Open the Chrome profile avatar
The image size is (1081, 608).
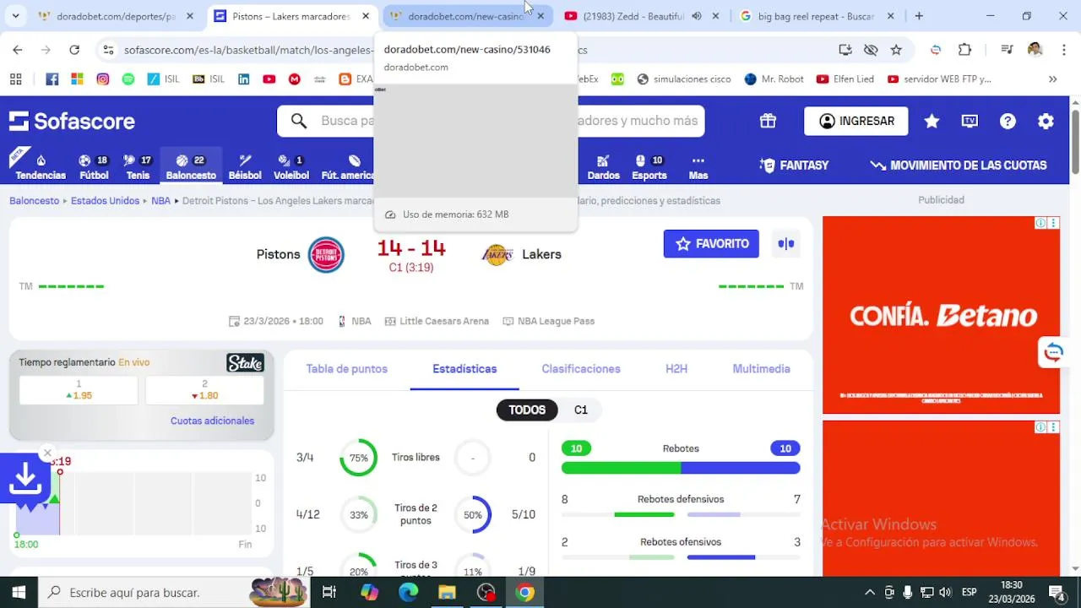pyautogui.click(x=1035, y=50)
